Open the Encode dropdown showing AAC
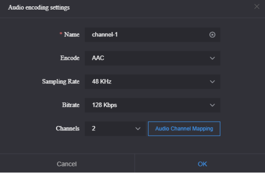Image resolution: width=265 pixels, height=173 pixels. [153, 58]
